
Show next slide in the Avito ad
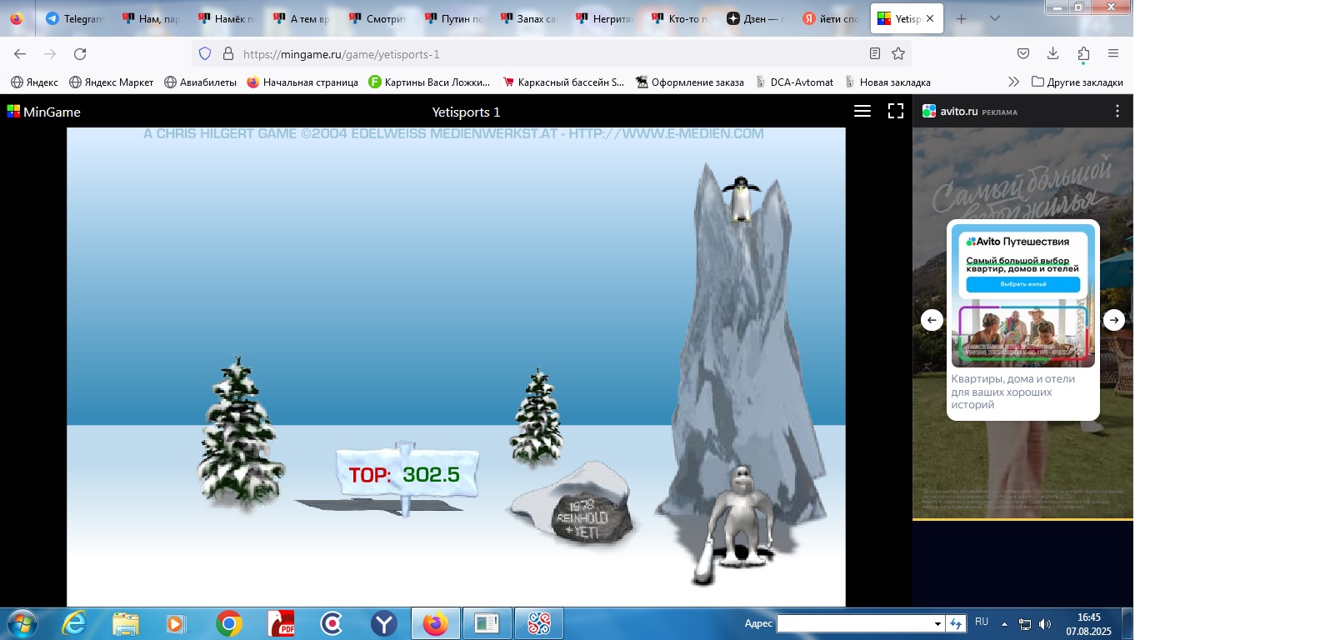click(1114, 320)
